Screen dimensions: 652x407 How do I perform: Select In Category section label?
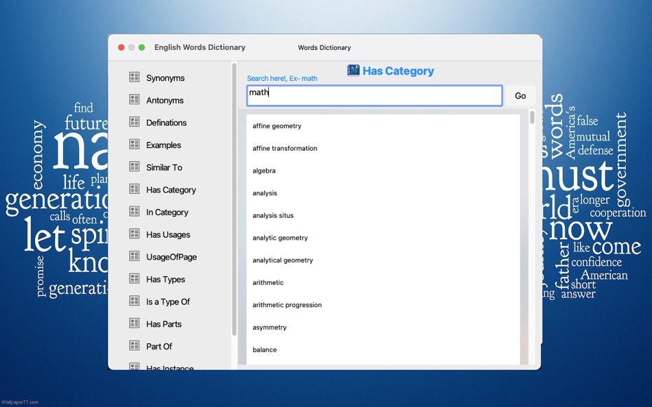pos(167,212)
